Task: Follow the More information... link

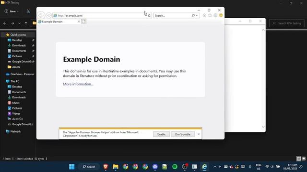Action: coord(78,84)
